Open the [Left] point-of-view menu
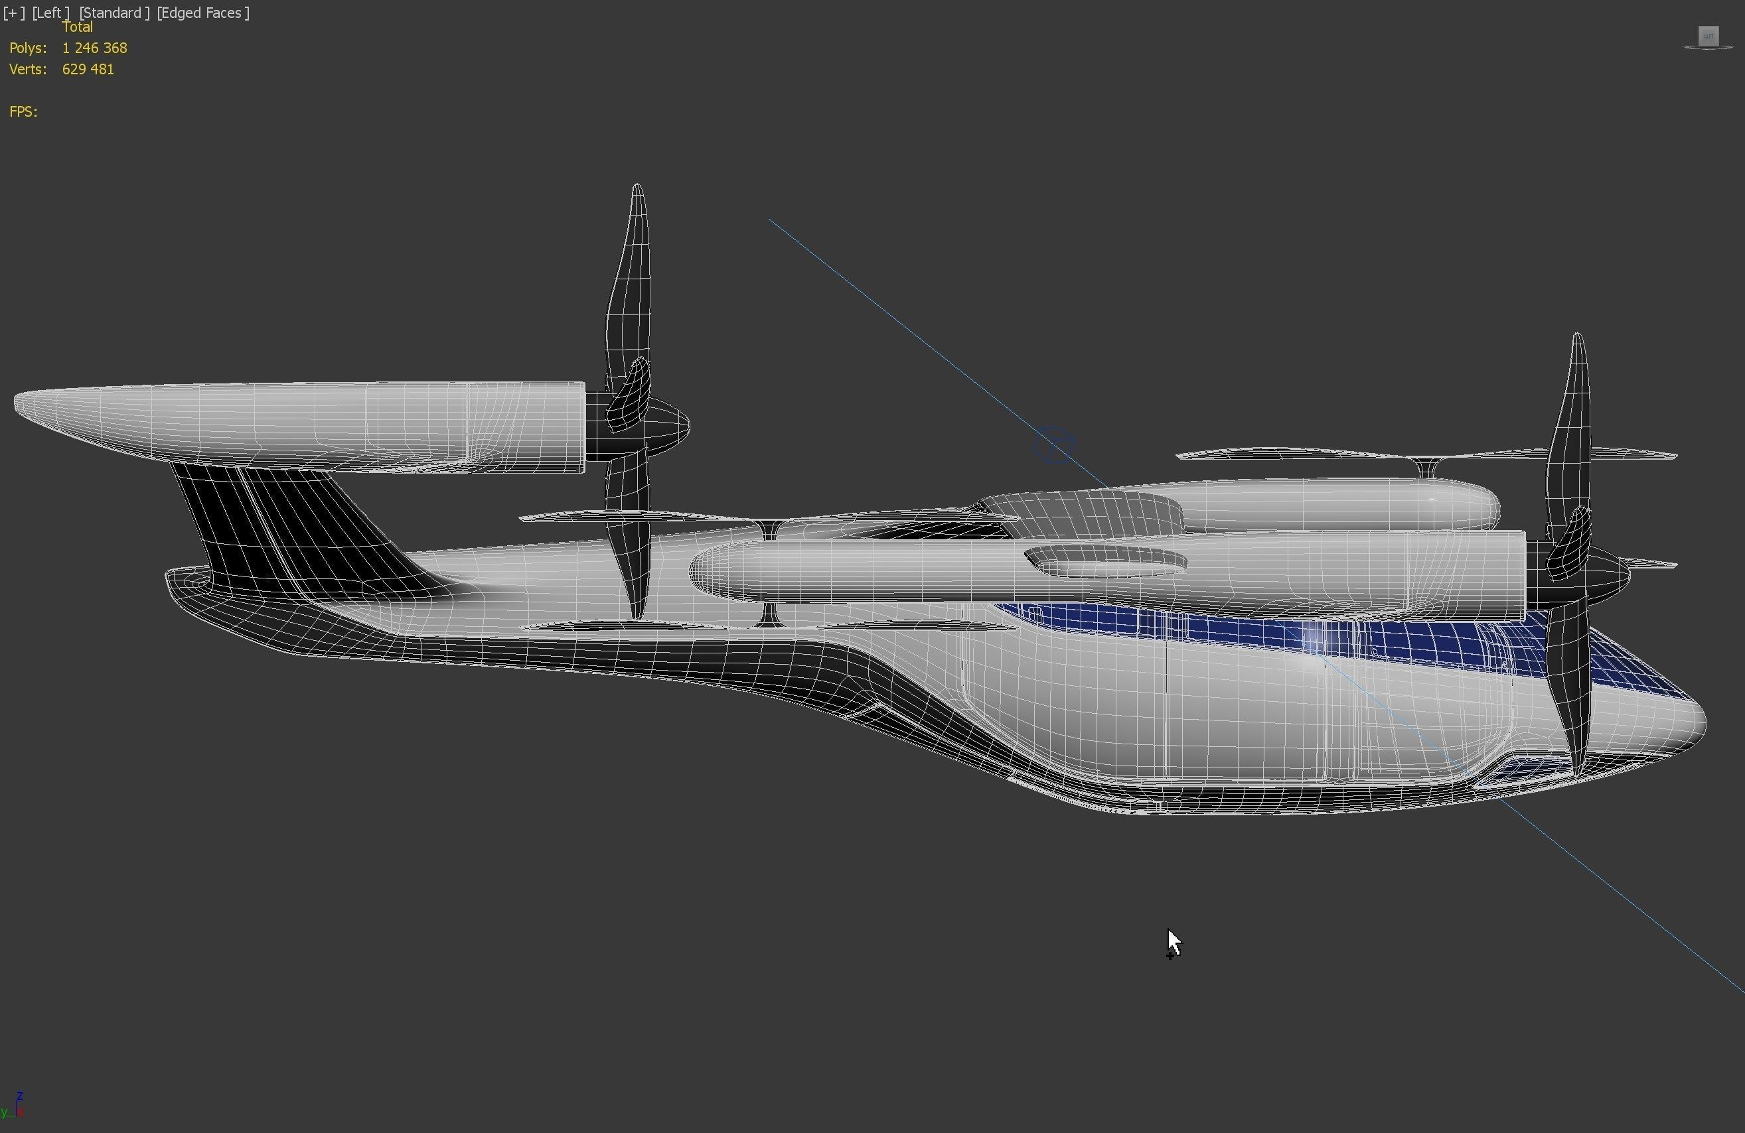The image size is (1745, 1133). 50,13
